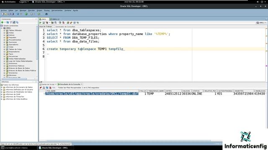
Task: Click the green Back navigation icon
Action: point(26,14)
